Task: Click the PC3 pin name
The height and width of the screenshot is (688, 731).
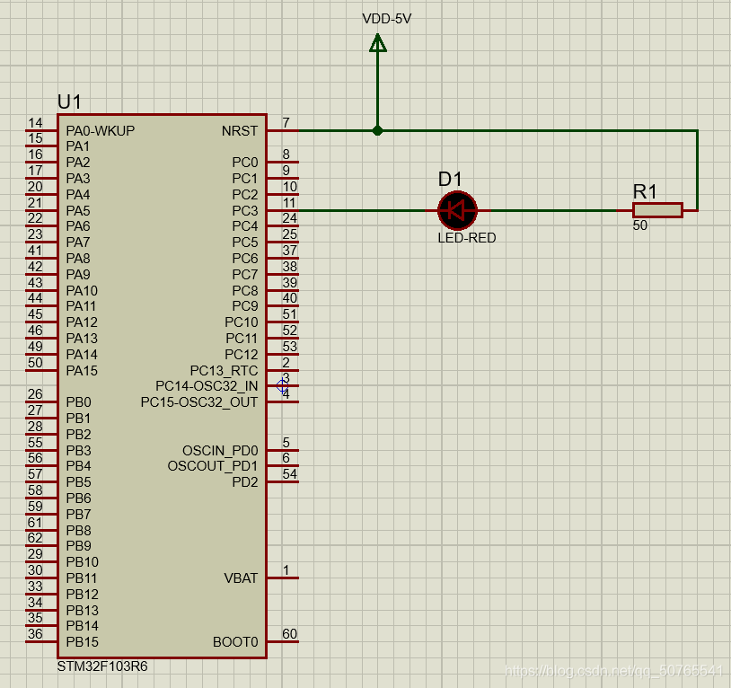Action: (245, 211)
